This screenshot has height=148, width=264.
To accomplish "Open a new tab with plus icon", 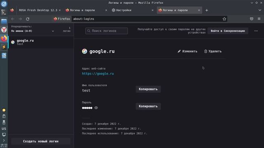I will click(207, 10).
